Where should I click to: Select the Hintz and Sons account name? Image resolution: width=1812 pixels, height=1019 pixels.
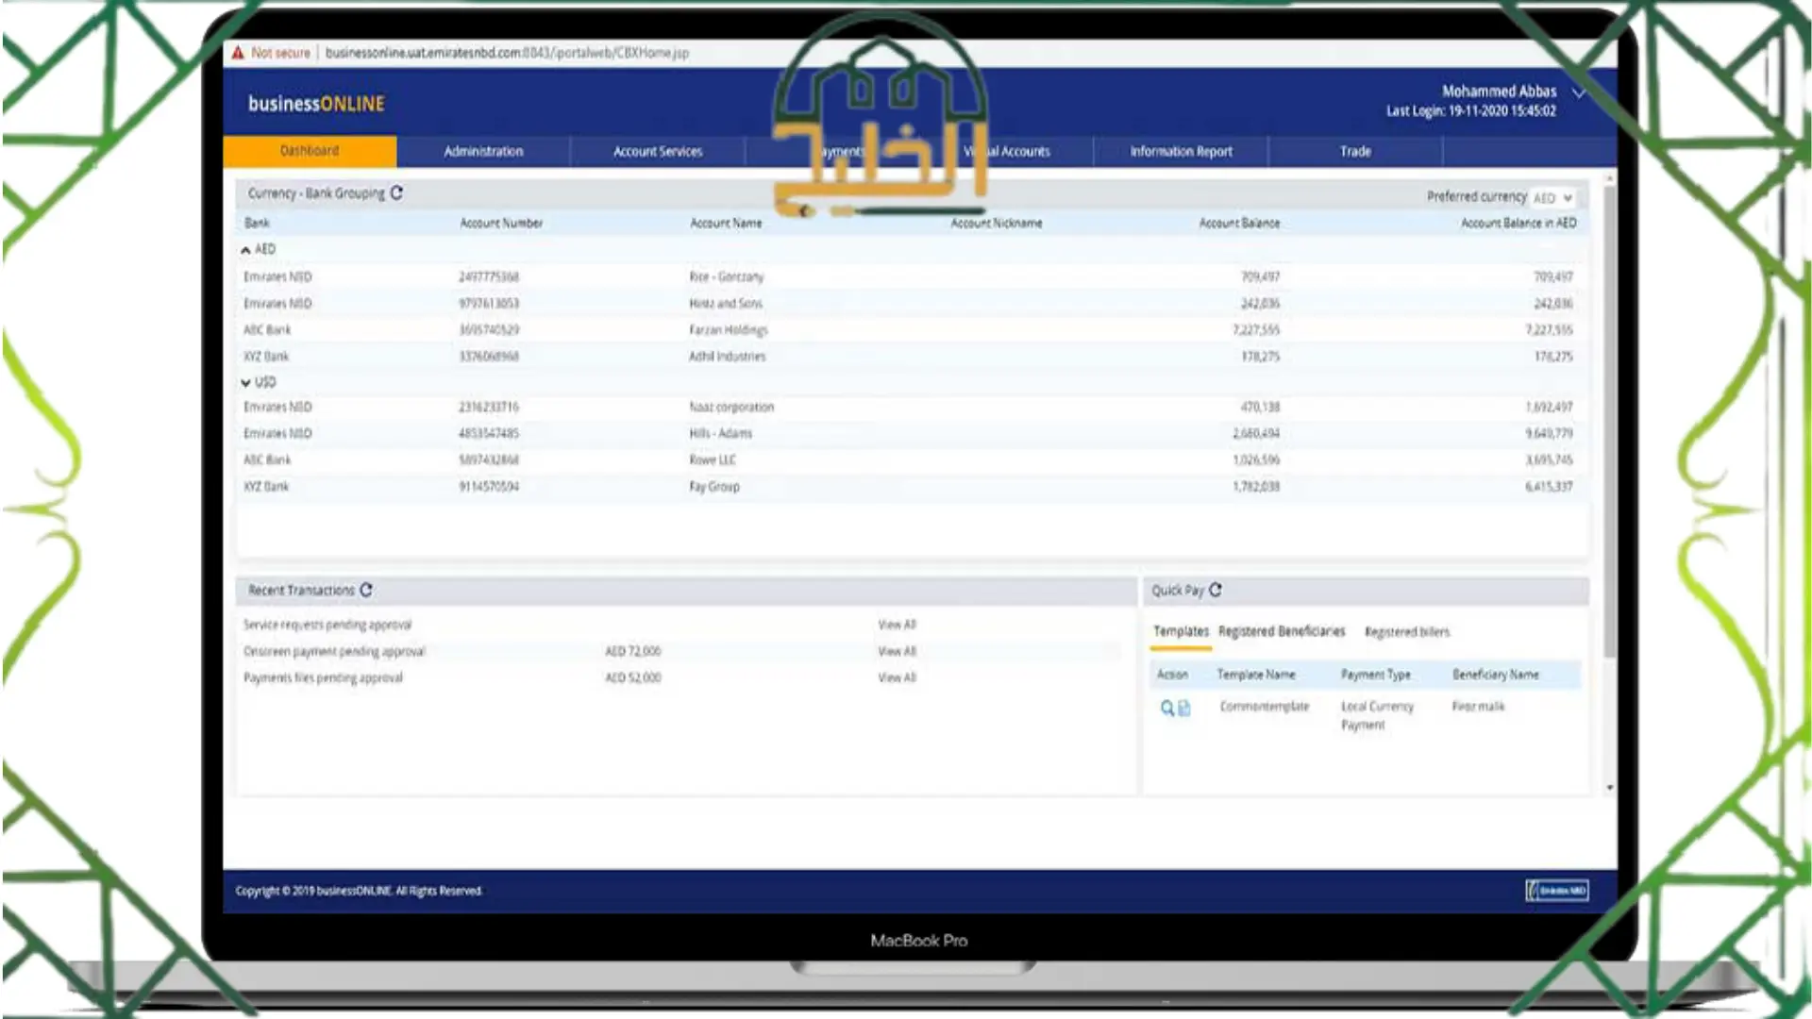[x=726, y=303]
